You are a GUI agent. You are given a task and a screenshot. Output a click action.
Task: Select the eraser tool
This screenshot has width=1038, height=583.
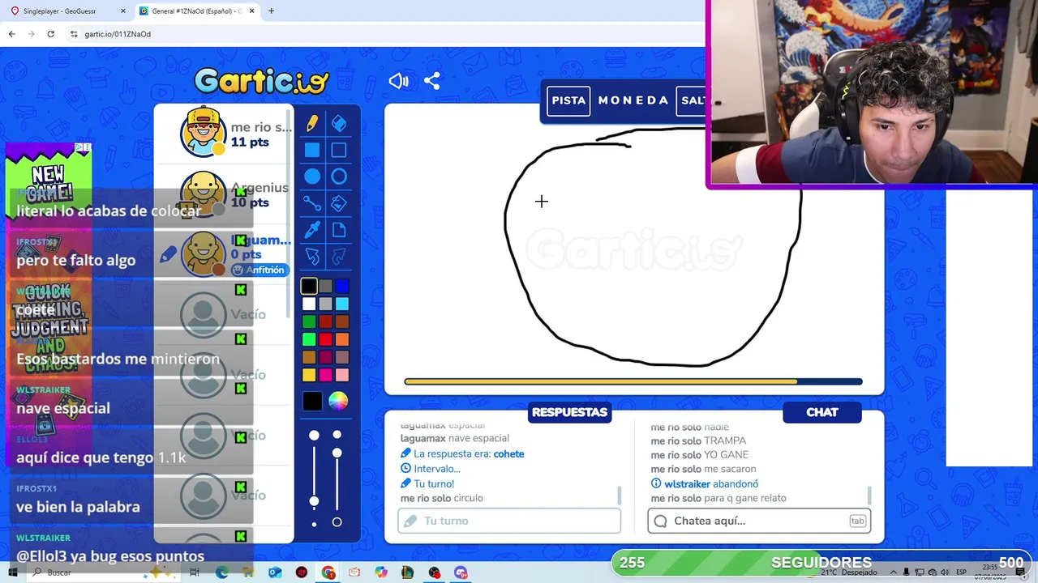[x=339, y=123]
